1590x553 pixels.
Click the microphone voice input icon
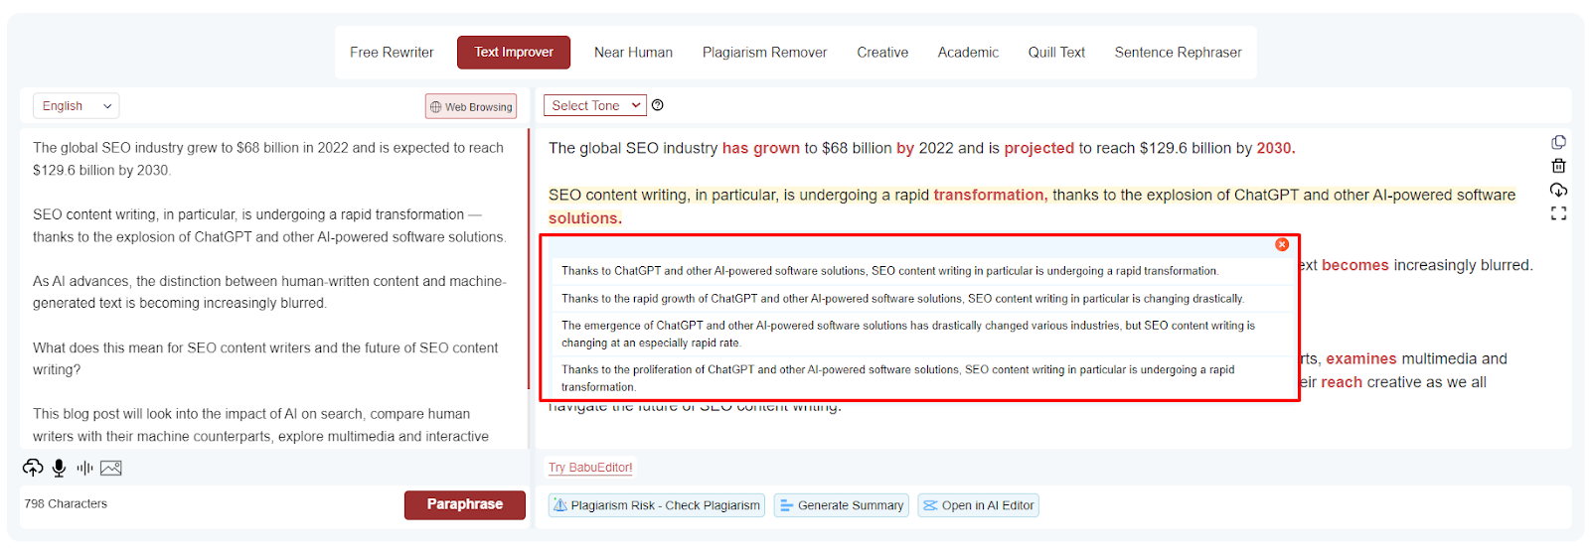pos(60,468)
